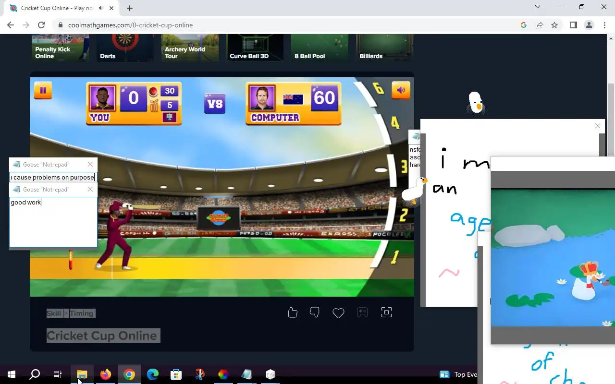Click the game controller icon below the game
The image size is (615, 384).
362,313
